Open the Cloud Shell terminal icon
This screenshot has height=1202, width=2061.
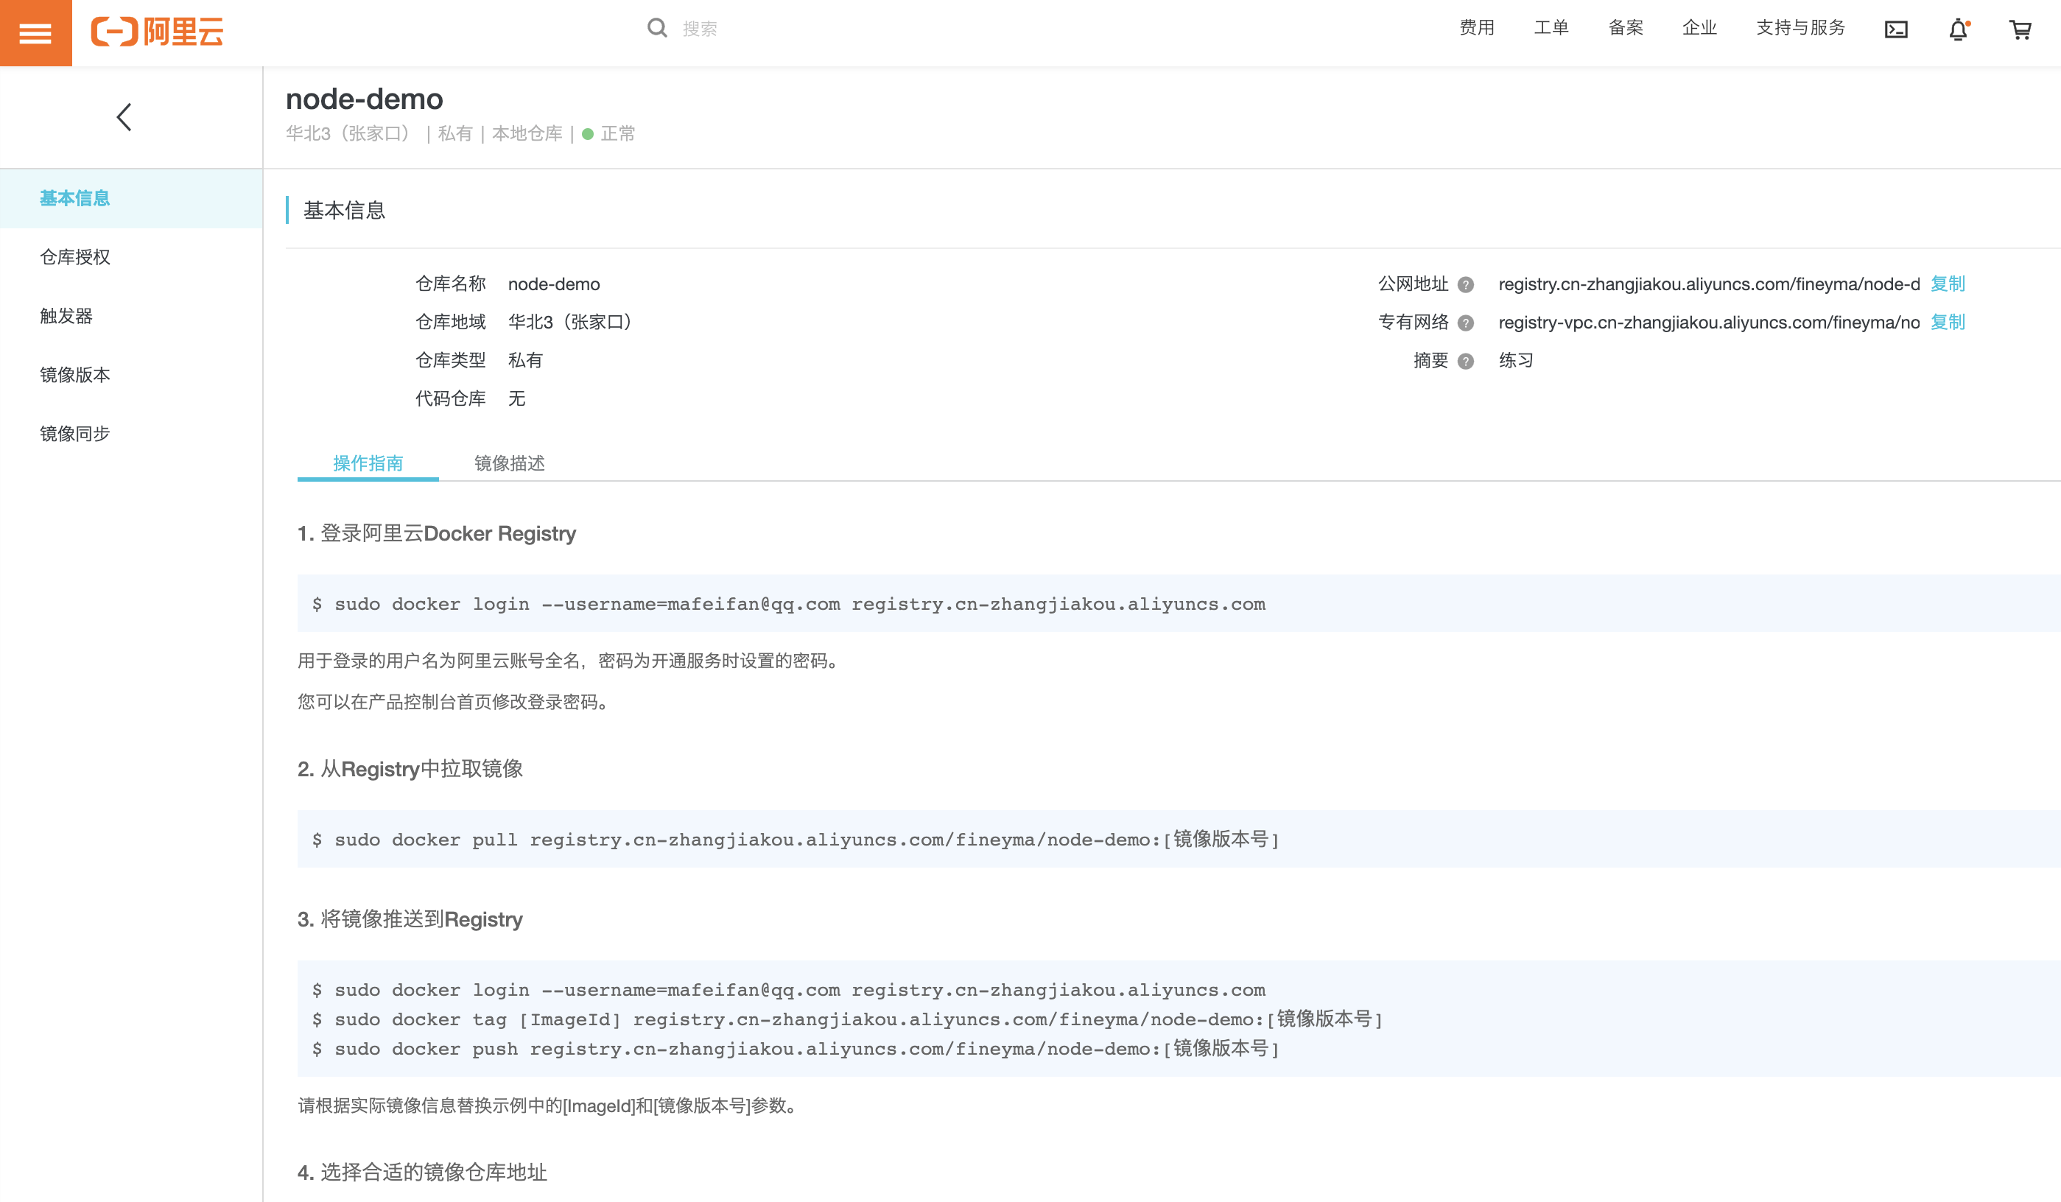click(1896, 30)
